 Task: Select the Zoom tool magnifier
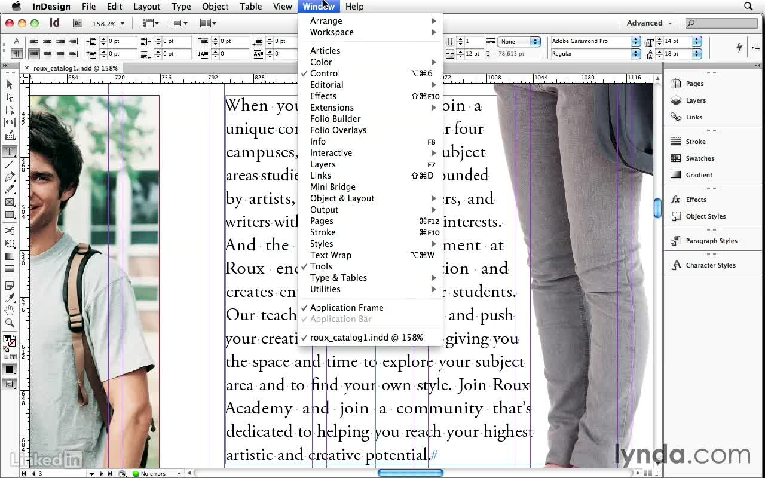[x=10, y=323]
